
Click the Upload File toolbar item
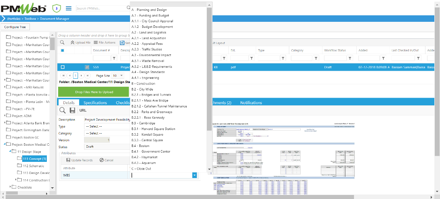tap(80, 43)
